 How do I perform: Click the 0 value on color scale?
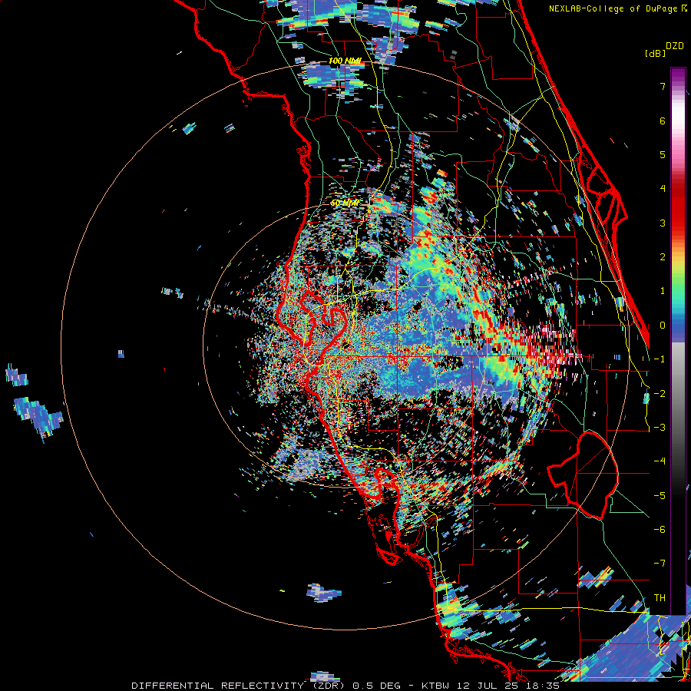tap(663, 326)
